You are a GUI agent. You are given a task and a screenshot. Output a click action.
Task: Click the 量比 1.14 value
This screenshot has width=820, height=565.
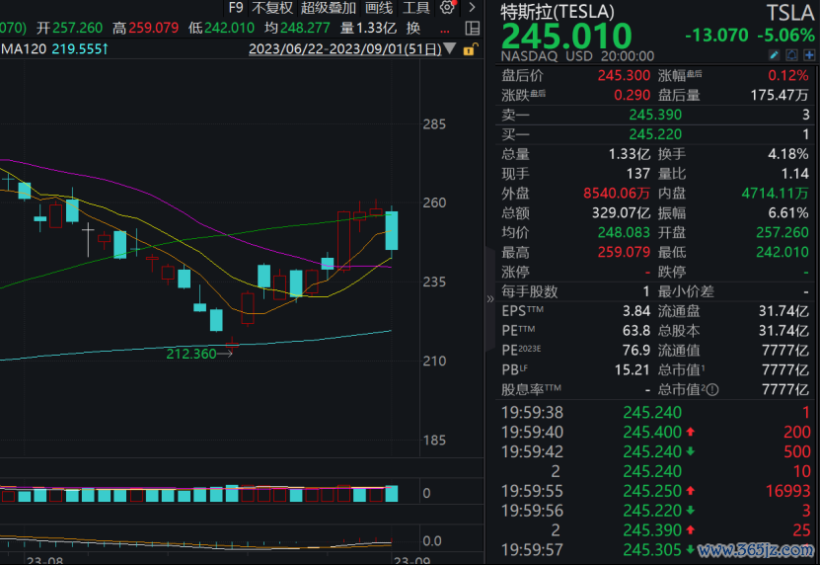click(793, 174)
